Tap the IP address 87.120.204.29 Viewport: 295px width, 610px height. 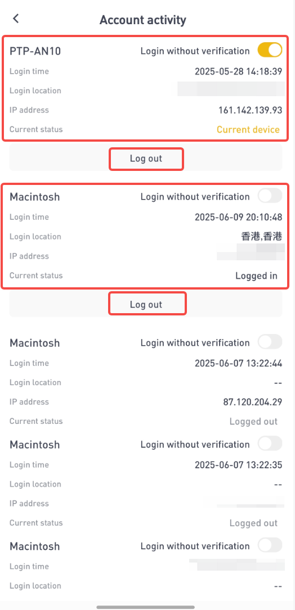[x=253, y=402]
